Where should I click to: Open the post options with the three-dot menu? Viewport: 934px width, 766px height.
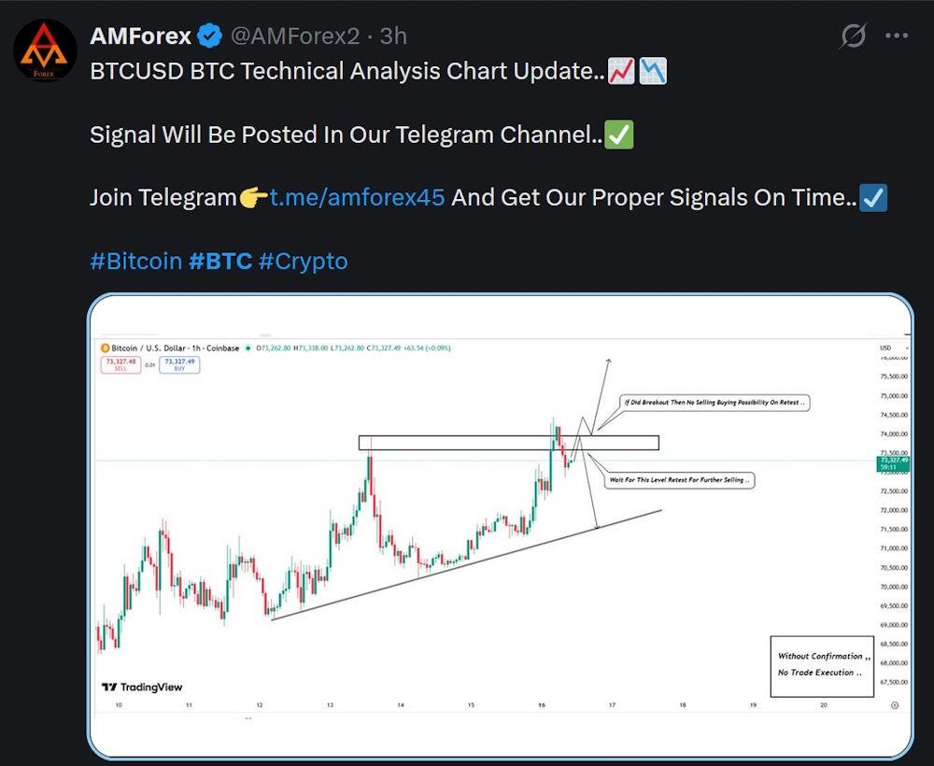pos(895,35)
